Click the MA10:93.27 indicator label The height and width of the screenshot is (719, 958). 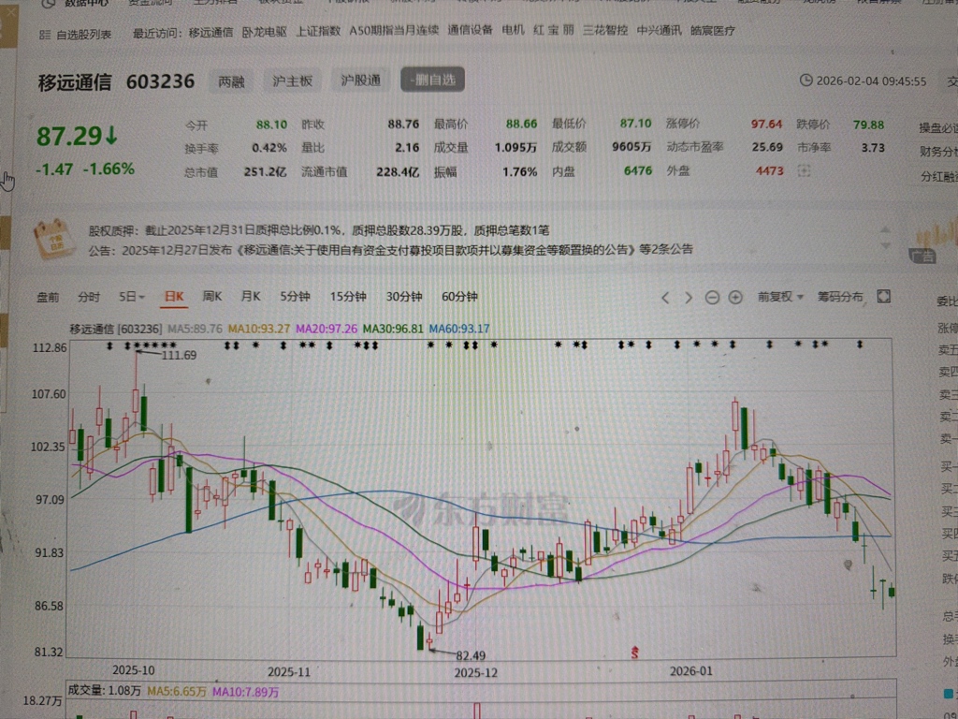pyautogui.click(x=259, y=329)
